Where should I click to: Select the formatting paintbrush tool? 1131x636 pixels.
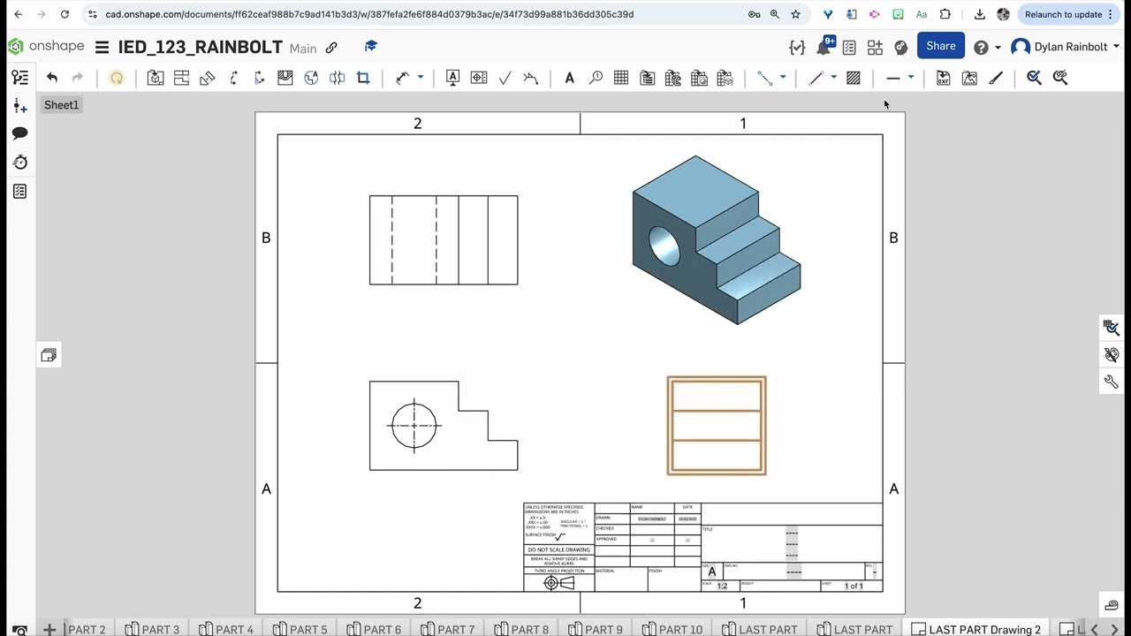pos(996,79)
